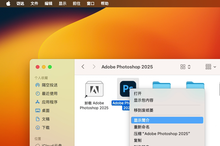Select the first blue folder

click(x=162, y=85)
